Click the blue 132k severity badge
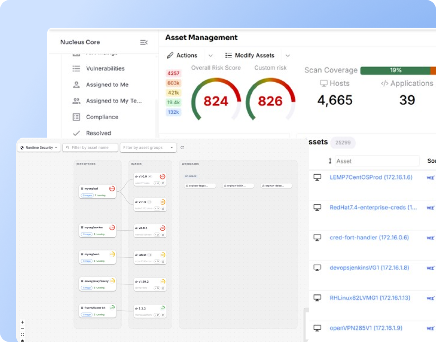Screen dimensions: 436x342 click(174, 112)
